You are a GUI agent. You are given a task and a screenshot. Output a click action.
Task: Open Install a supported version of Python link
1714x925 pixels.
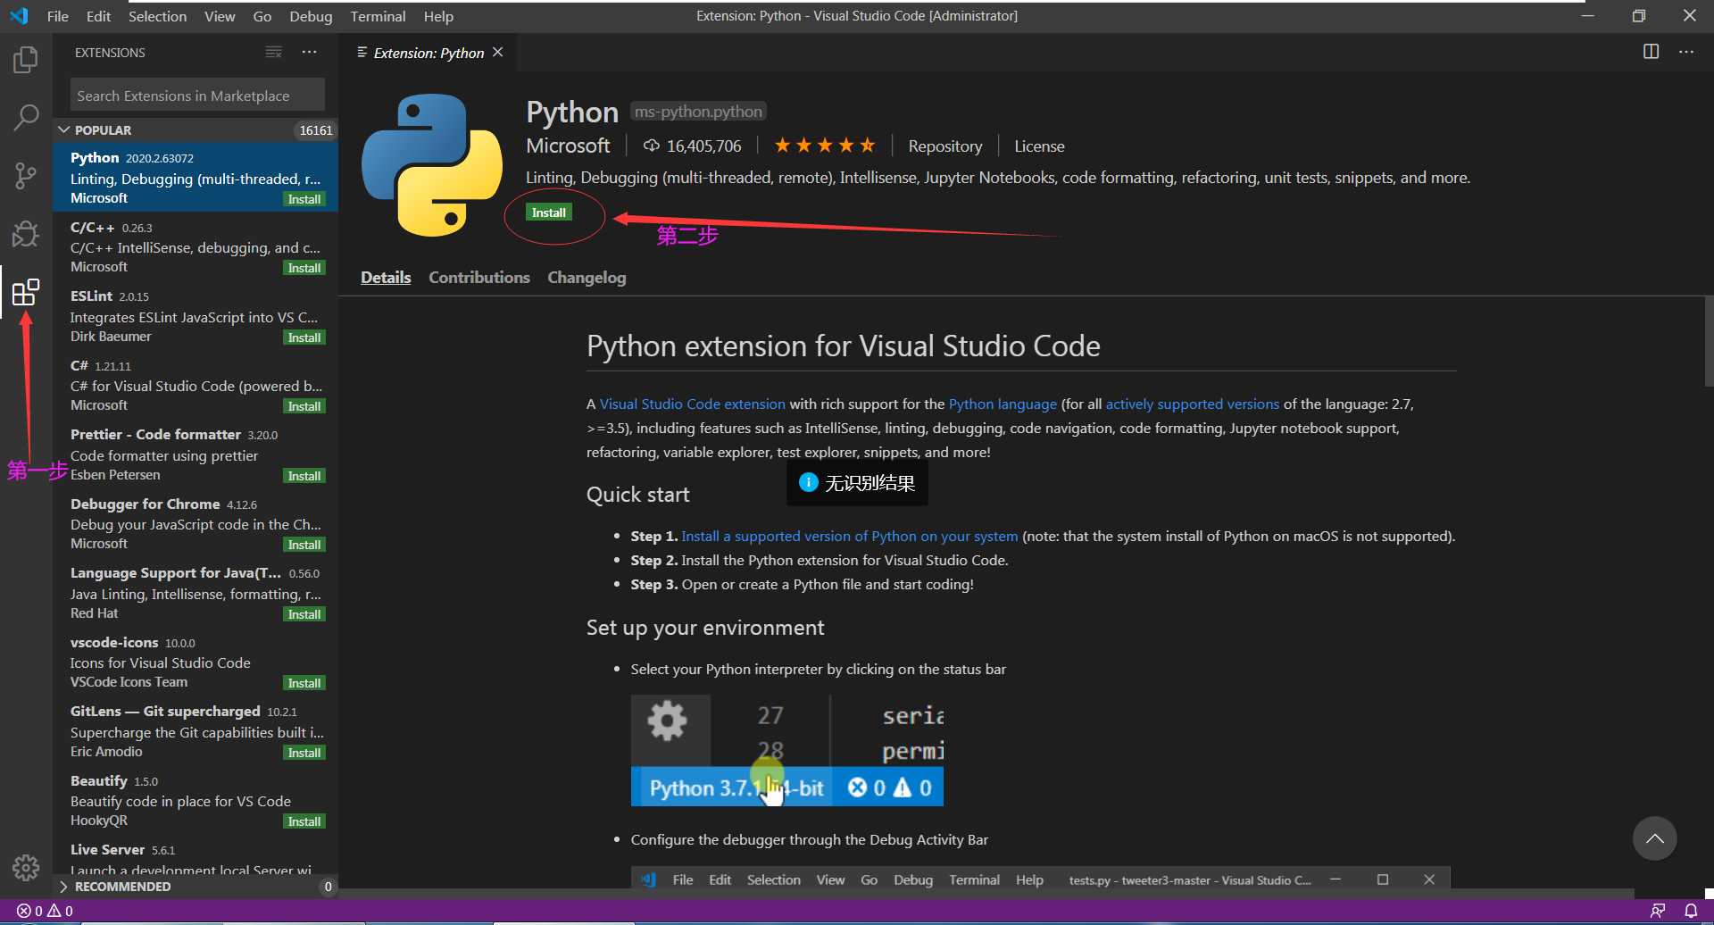click(x=850, y=537)
